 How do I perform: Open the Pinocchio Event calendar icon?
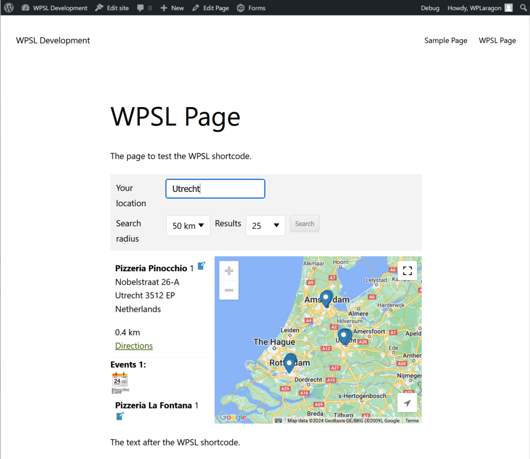120,380
